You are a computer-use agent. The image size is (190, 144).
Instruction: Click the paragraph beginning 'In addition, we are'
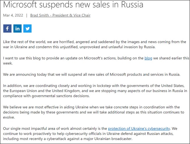(x=95, y=91)
